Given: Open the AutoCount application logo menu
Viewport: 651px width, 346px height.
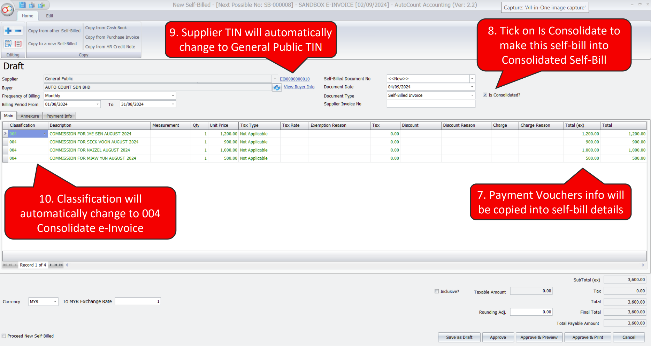Looking at the screenshot, I should 7,10.
